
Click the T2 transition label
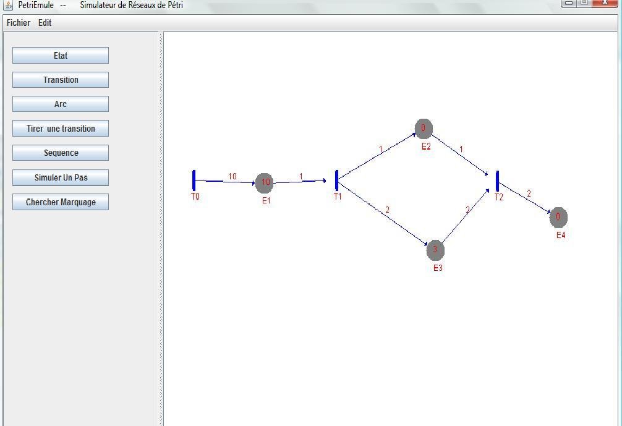(499, 197)
